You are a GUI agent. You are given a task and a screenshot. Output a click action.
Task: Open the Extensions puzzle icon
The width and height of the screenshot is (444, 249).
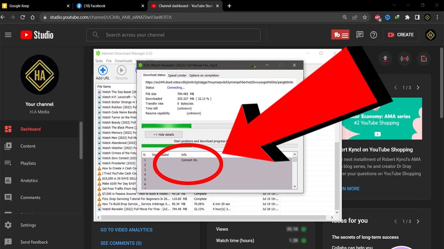coord(407,17)
